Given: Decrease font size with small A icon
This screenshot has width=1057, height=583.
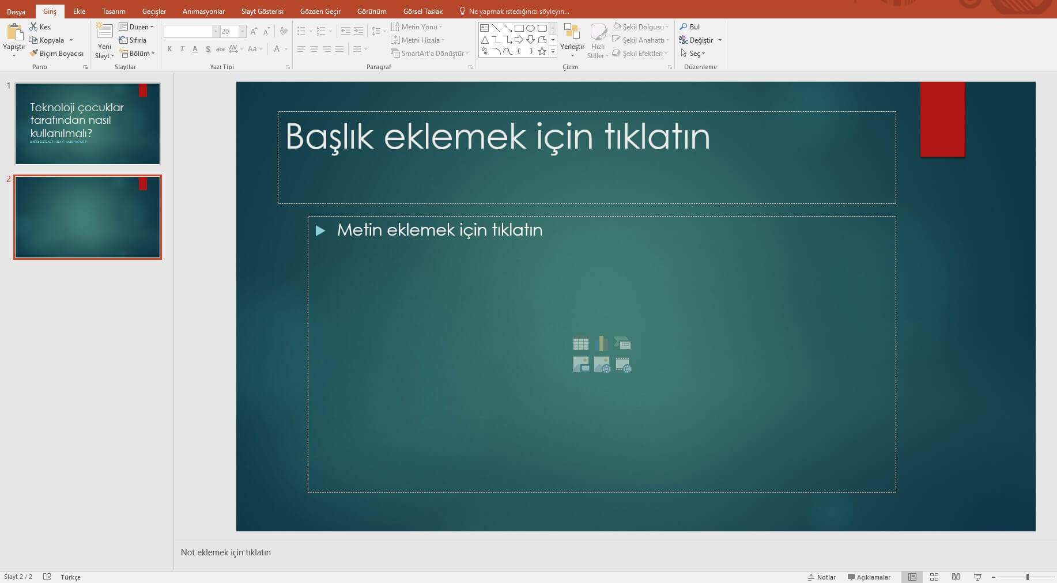Looking at the screenshot, I should tap(266, 31).
